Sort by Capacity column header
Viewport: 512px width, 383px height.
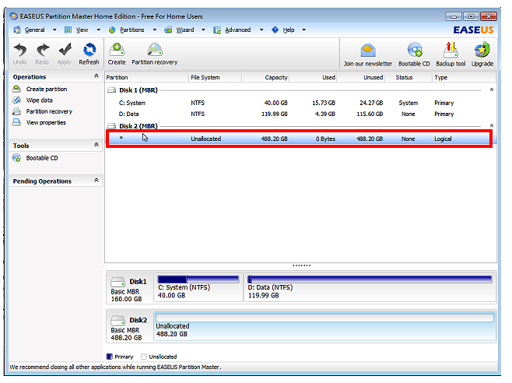click(x=266, y=77)
